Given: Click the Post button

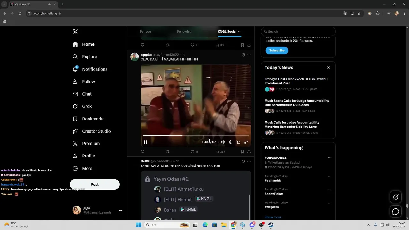Looking at the screenshot, I should [95, 184].
